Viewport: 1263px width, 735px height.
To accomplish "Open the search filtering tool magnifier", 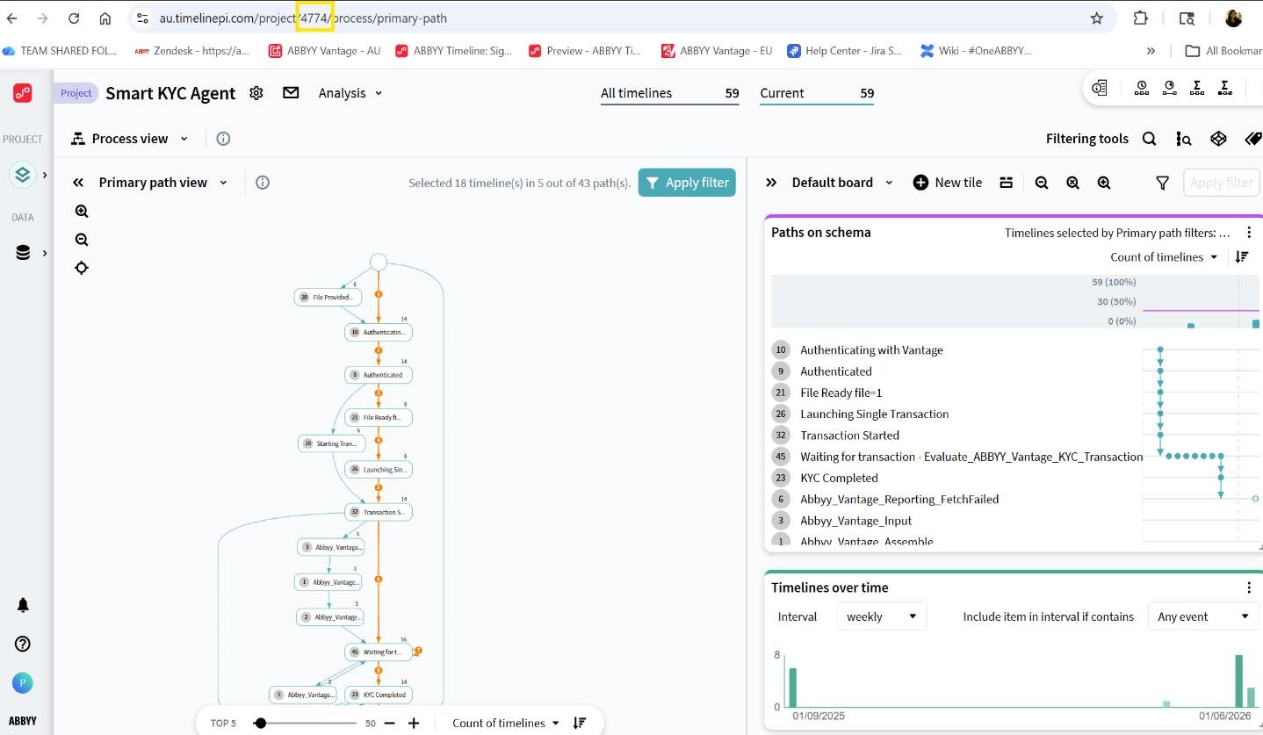I will tap(1149, 139).
